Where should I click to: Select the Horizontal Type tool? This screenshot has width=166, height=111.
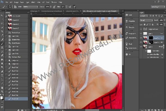[2, 75]
